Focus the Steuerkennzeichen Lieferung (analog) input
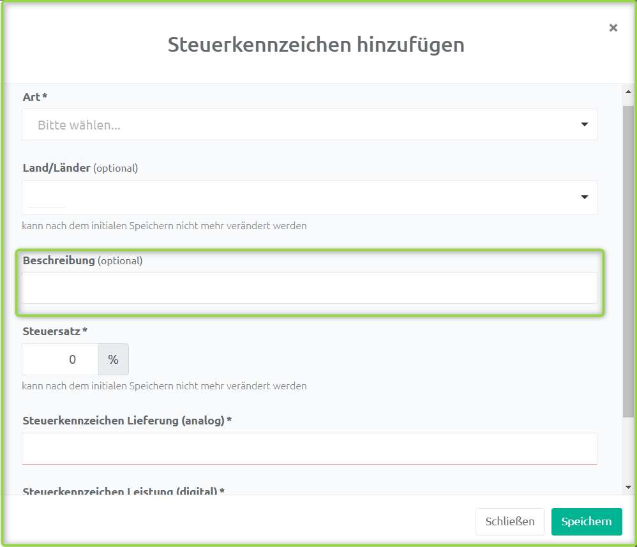Screen dimensions: 637x547 pos(310,449)
